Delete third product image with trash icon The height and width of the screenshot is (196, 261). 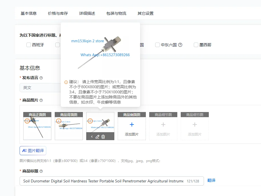pos(103,137)
